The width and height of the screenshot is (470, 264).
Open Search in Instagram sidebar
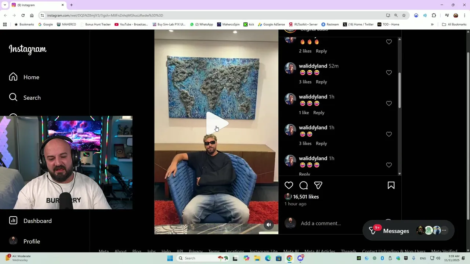[25, 98]
